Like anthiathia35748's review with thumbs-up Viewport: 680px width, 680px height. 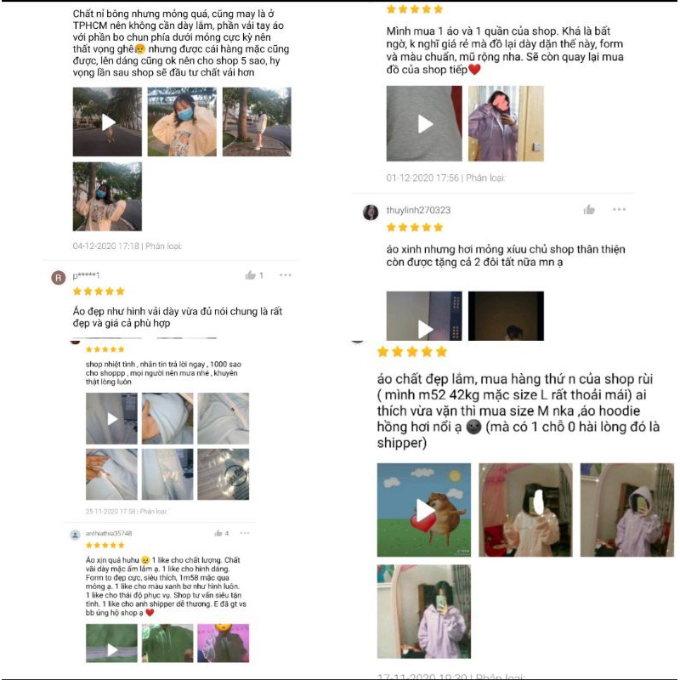218,533
